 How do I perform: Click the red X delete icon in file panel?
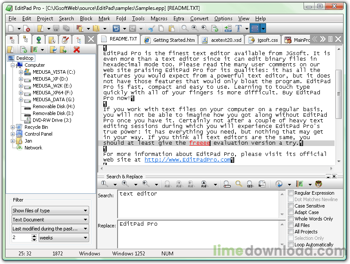[77, 50]
